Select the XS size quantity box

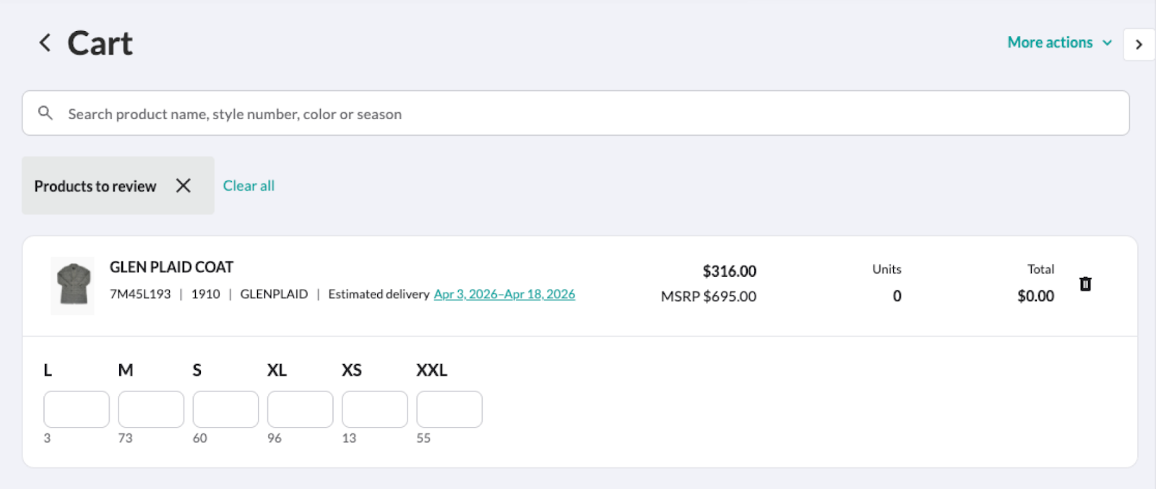[374, 409]
